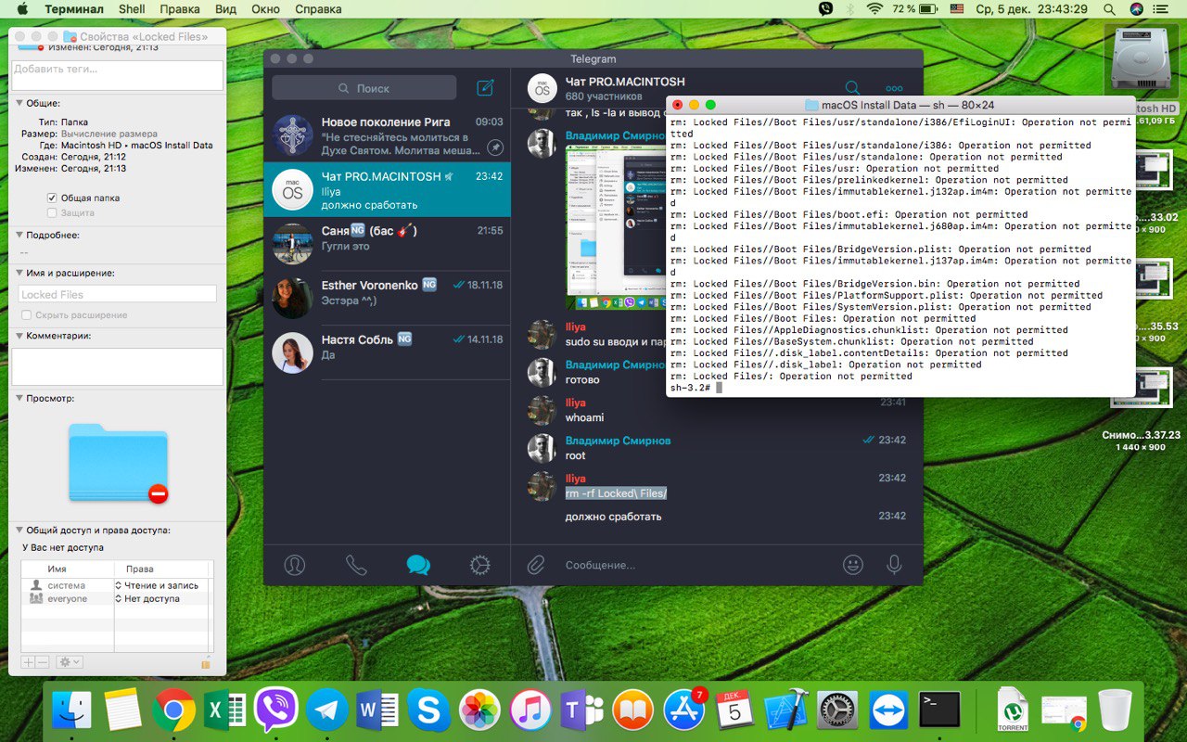
Task: Click Добавить теги field
Action: 117,75
